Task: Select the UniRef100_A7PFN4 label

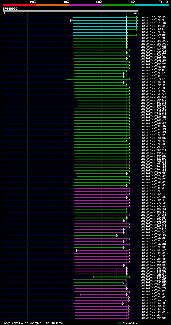Action: tap(153, 174)
